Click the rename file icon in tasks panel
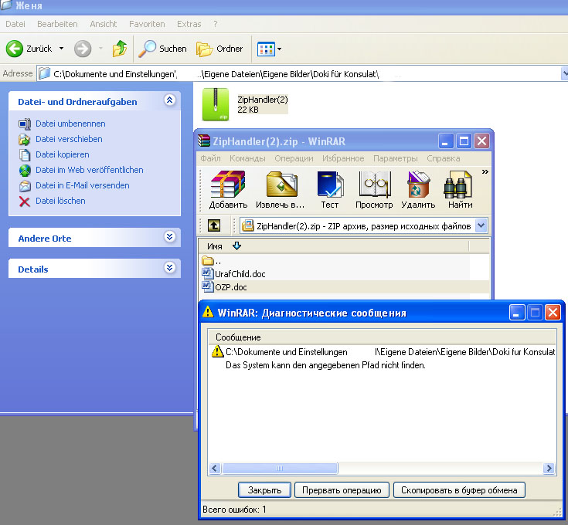This screenshot has width=568, height=525. pyautogui.click(x=25, y=124)
